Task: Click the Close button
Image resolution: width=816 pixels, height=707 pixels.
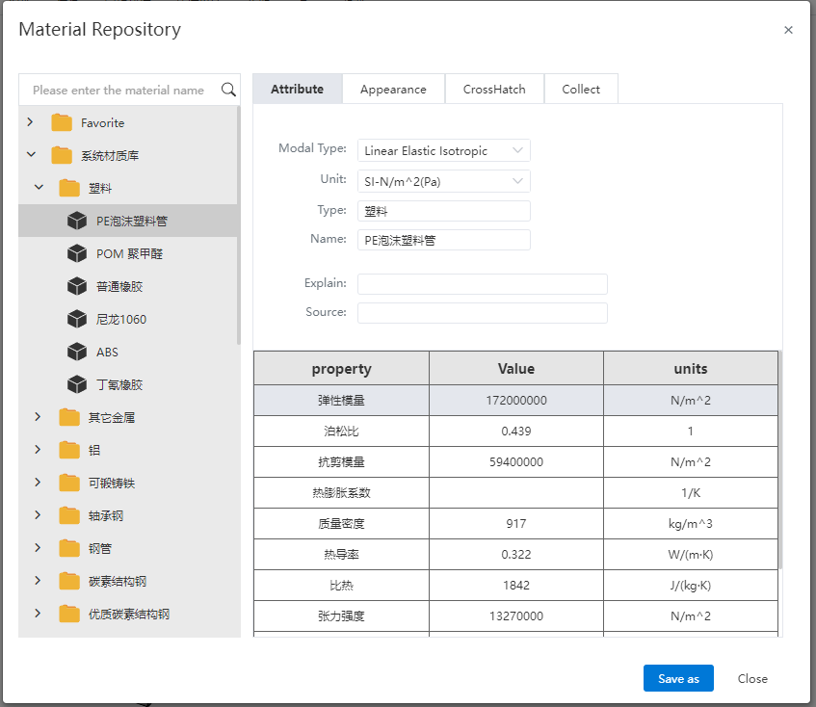Action: [752, 678]
